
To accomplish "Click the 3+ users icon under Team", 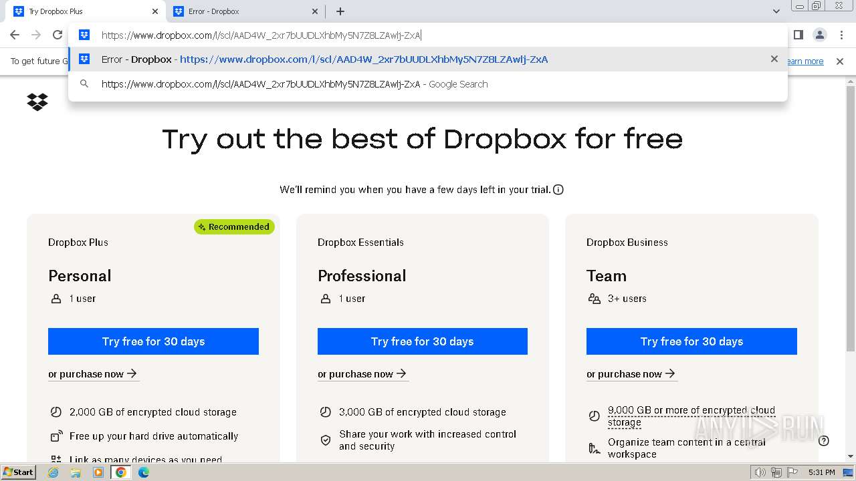I will pyautogui.click(x=595, y=299).
